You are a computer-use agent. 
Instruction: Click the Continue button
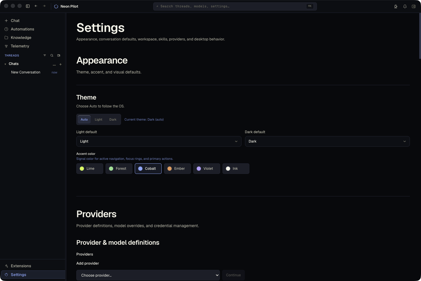[233, 275]
